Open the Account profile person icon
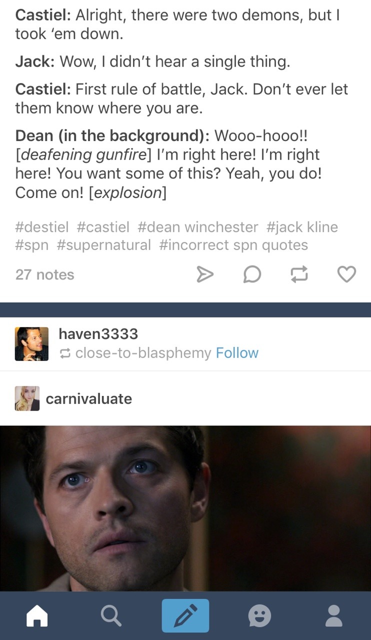 334,615
